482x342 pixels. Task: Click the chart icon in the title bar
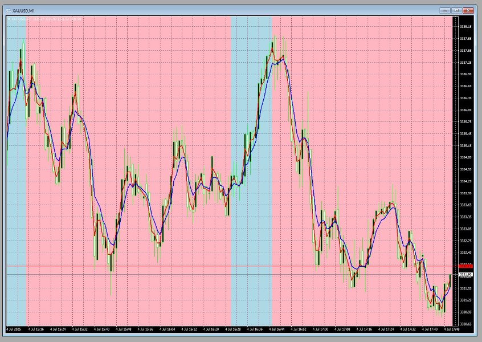(8, 9)
